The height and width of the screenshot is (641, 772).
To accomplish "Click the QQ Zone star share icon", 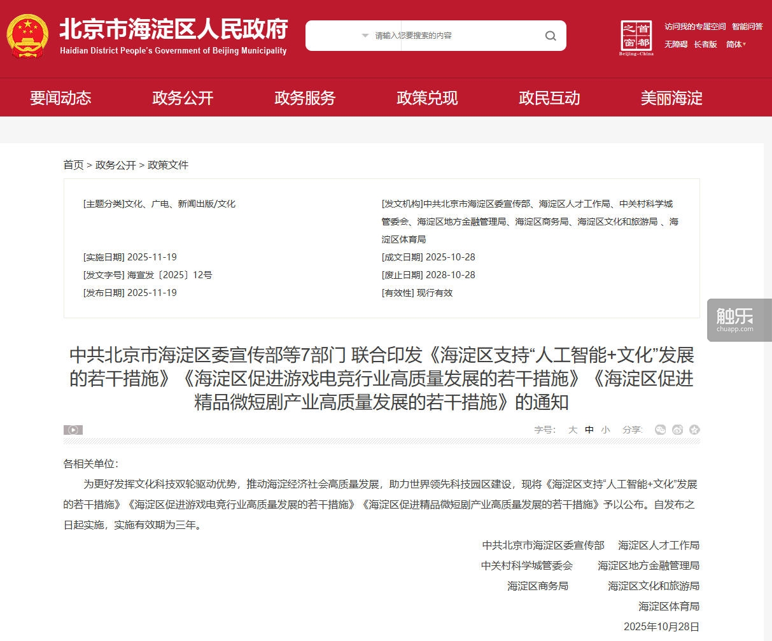I will (694, 430).
